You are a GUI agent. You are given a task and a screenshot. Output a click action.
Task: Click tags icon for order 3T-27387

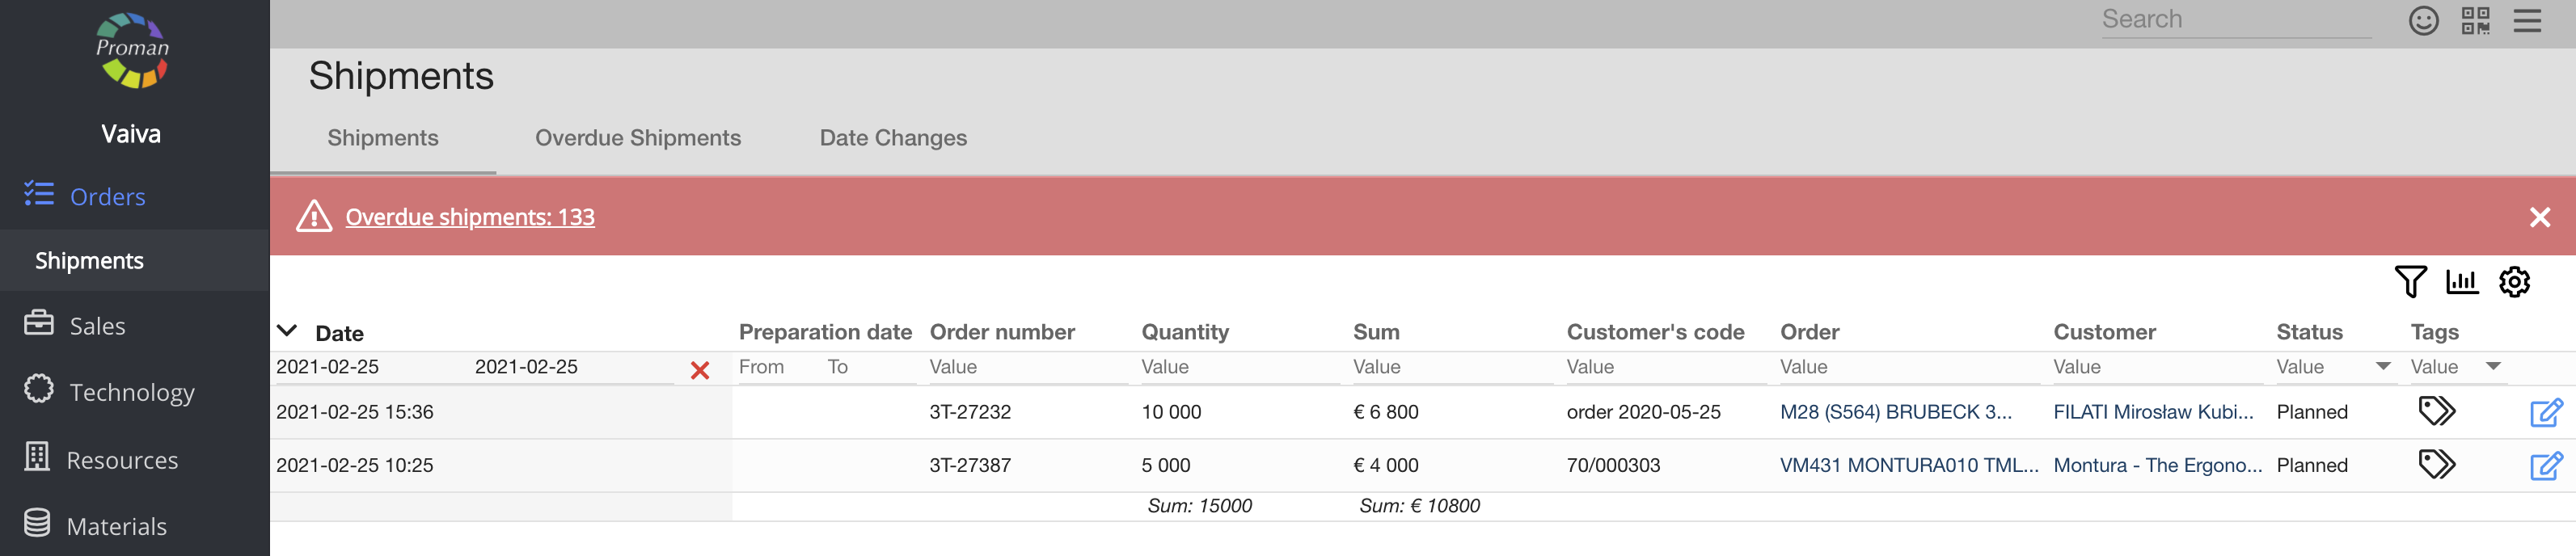2436,464
